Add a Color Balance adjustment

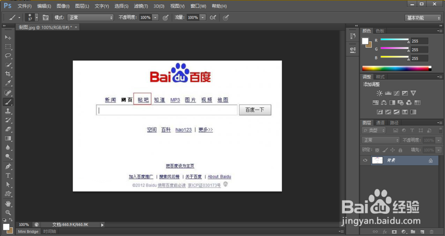(x=384, y=103)
